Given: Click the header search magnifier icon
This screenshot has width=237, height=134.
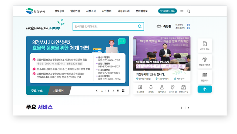Looking at the screenshot, I should click(x=188, y=11).
